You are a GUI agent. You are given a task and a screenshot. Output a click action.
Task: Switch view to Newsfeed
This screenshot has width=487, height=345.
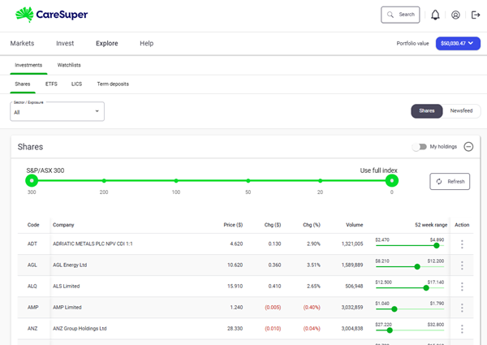click(461, 111)
